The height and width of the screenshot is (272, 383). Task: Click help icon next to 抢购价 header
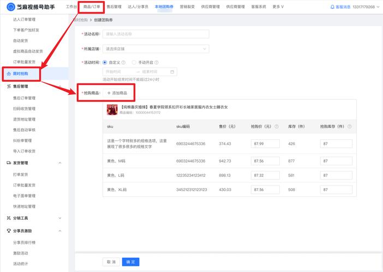pos(277,126)
